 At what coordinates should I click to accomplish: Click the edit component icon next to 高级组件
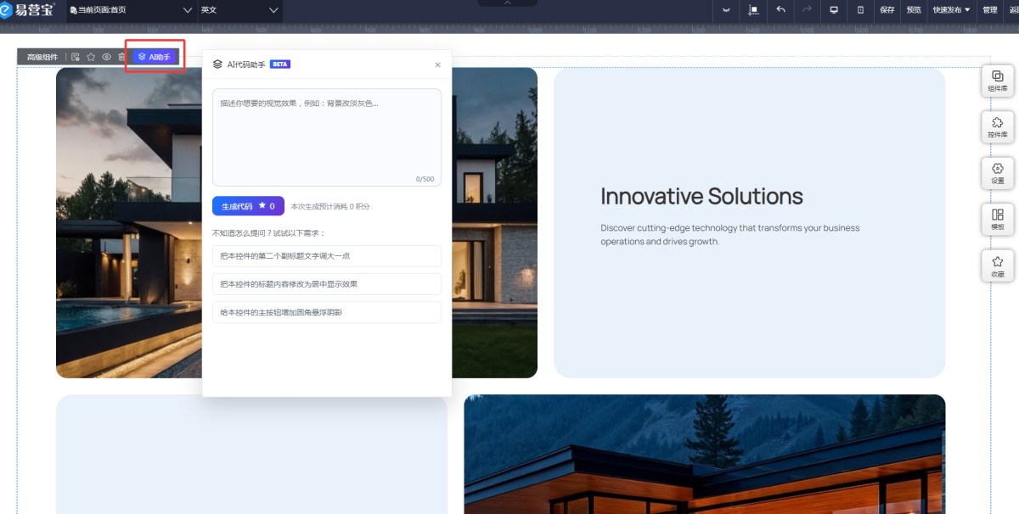(76, 57)
